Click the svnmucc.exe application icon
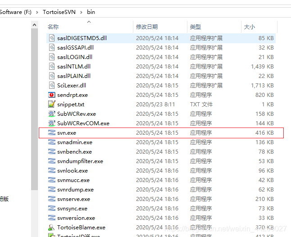This screenshot has height=237, width=291. (52, 180)
